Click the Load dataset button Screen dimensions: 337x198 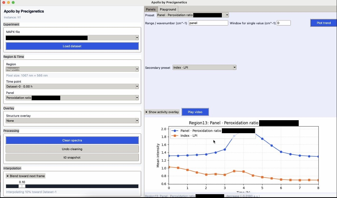(72, 46)
